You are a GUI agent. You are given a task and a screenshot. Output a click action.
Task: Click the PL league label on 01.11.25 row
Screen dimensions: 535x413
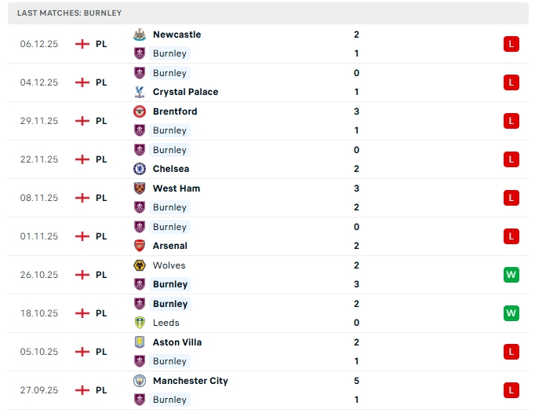tap(101, 236)
